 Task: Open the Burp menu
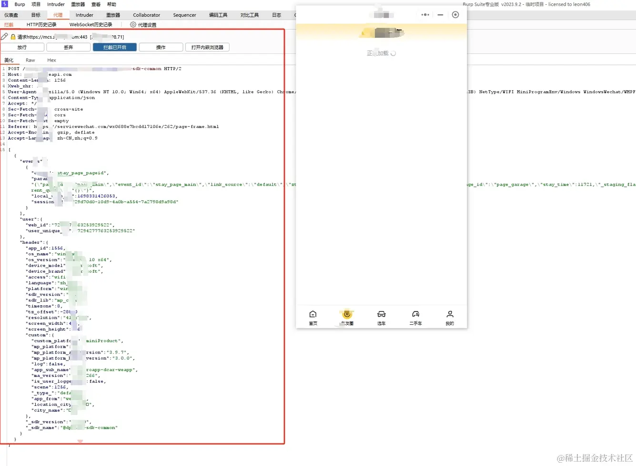pos(20,4)
